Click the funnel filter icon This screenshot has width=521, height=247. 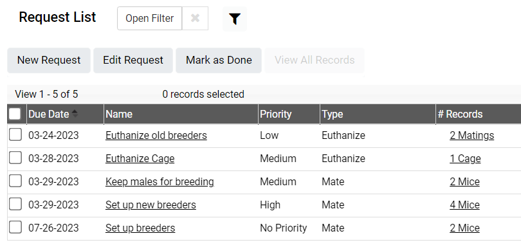tap(235, 19)
